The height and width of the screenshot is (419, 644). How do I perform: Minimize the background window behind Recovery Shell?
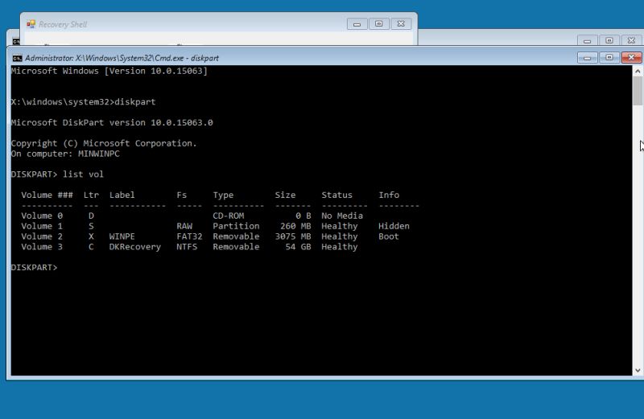(x=587, y=41)
